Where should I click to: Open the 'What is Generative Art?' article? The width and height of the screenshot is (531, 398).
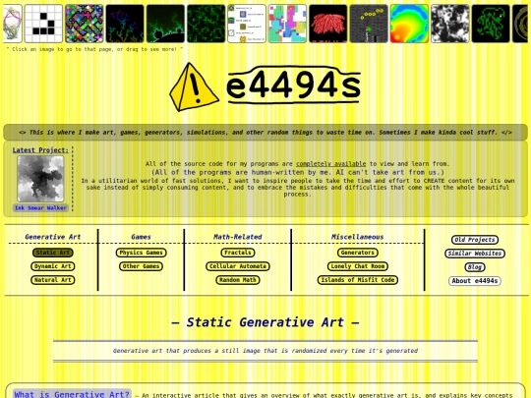pyautogui.click(x=72, y=394)
